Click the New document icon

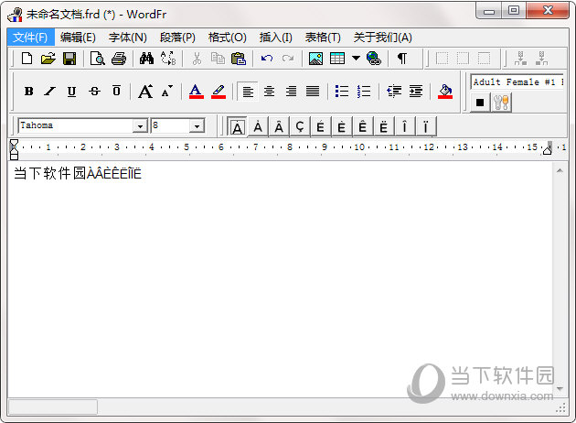pyautogui.click(x=27, y=59)
